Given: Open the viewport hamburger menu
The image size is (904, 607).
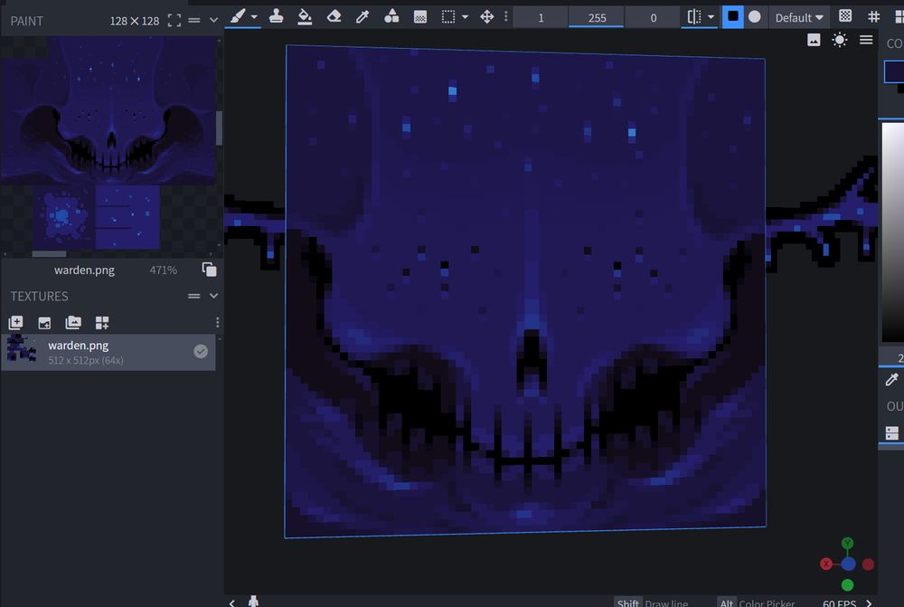Looking at the screenshot, I should [866, 40].
